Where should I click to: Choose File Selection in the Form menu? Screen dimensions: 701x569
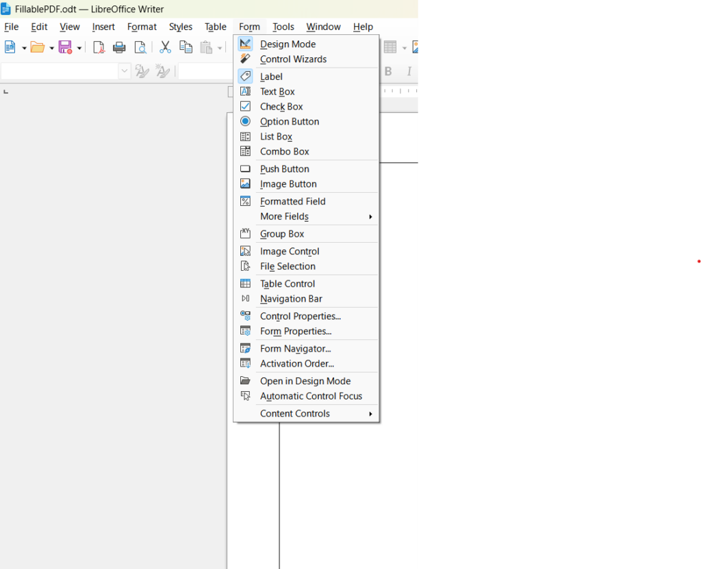click(307, 266)
